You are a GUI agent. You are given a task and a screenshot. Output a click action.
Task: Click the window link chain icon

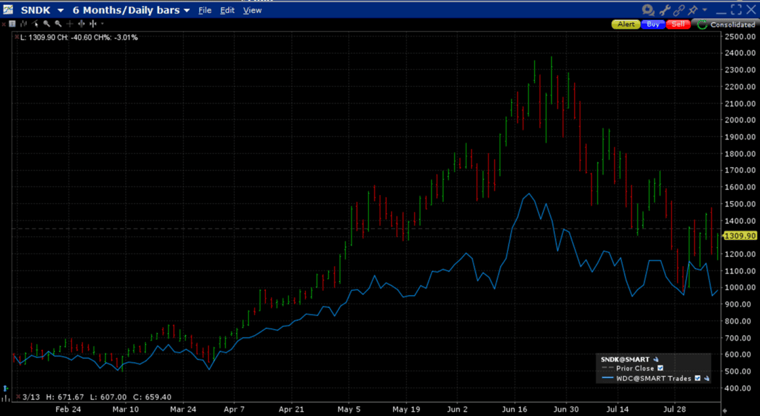tap(678, 10)
